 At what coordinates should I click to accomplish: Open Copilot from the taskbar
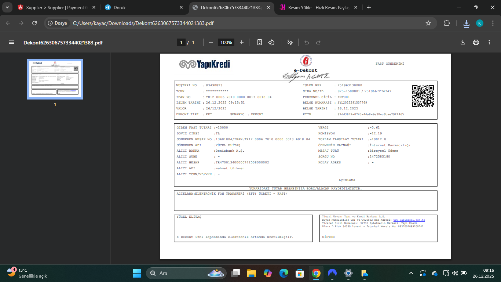tap(267, 273)
